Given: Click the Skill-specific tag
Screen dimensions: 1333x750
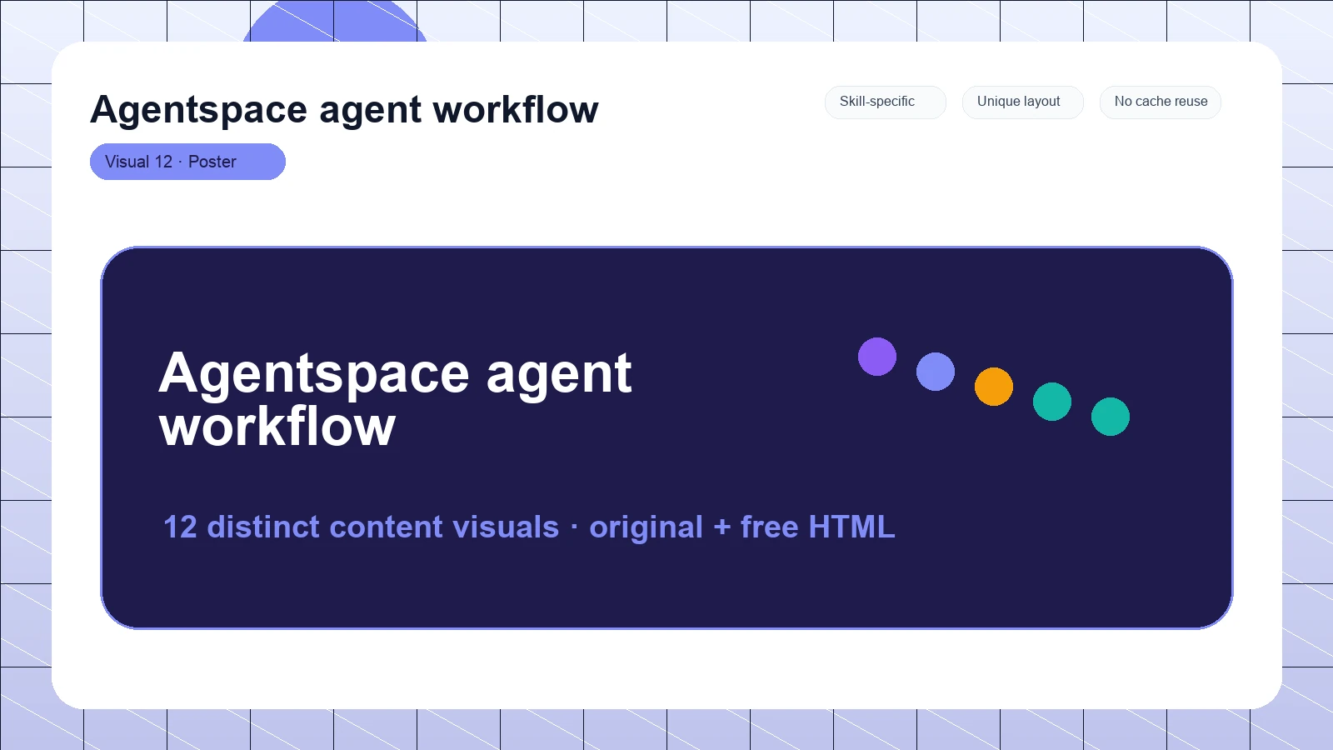Looking at the screenshot, I should [x=885, y=102].
